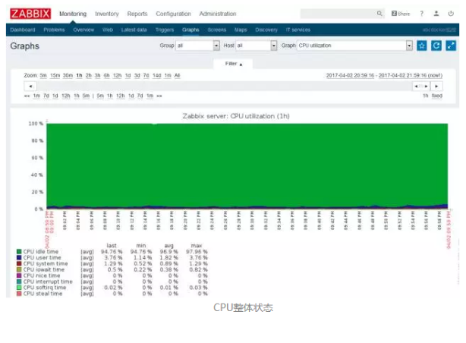Click the Zabbix logo

[30, 14]
